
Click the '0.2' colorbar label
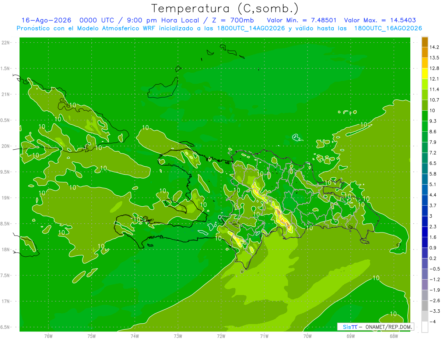coord(433,258)
